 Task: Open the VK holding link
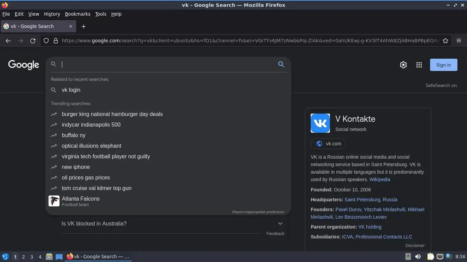click(370, 227)
